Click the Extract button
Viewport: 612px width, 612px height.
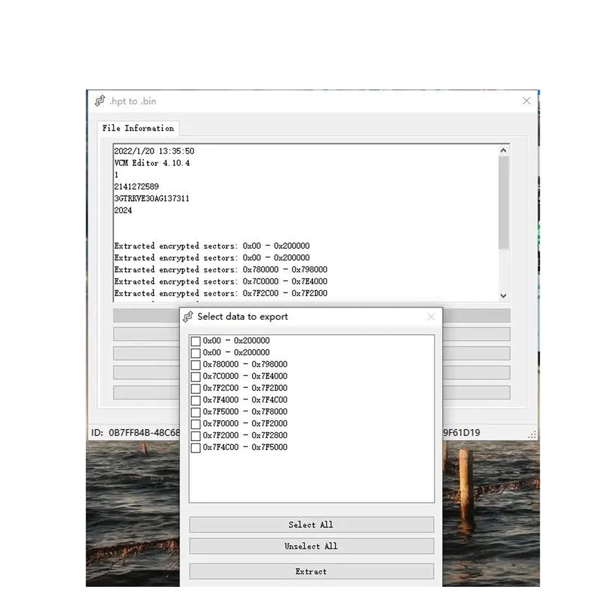pyautogui.click(x=311, y=572)
